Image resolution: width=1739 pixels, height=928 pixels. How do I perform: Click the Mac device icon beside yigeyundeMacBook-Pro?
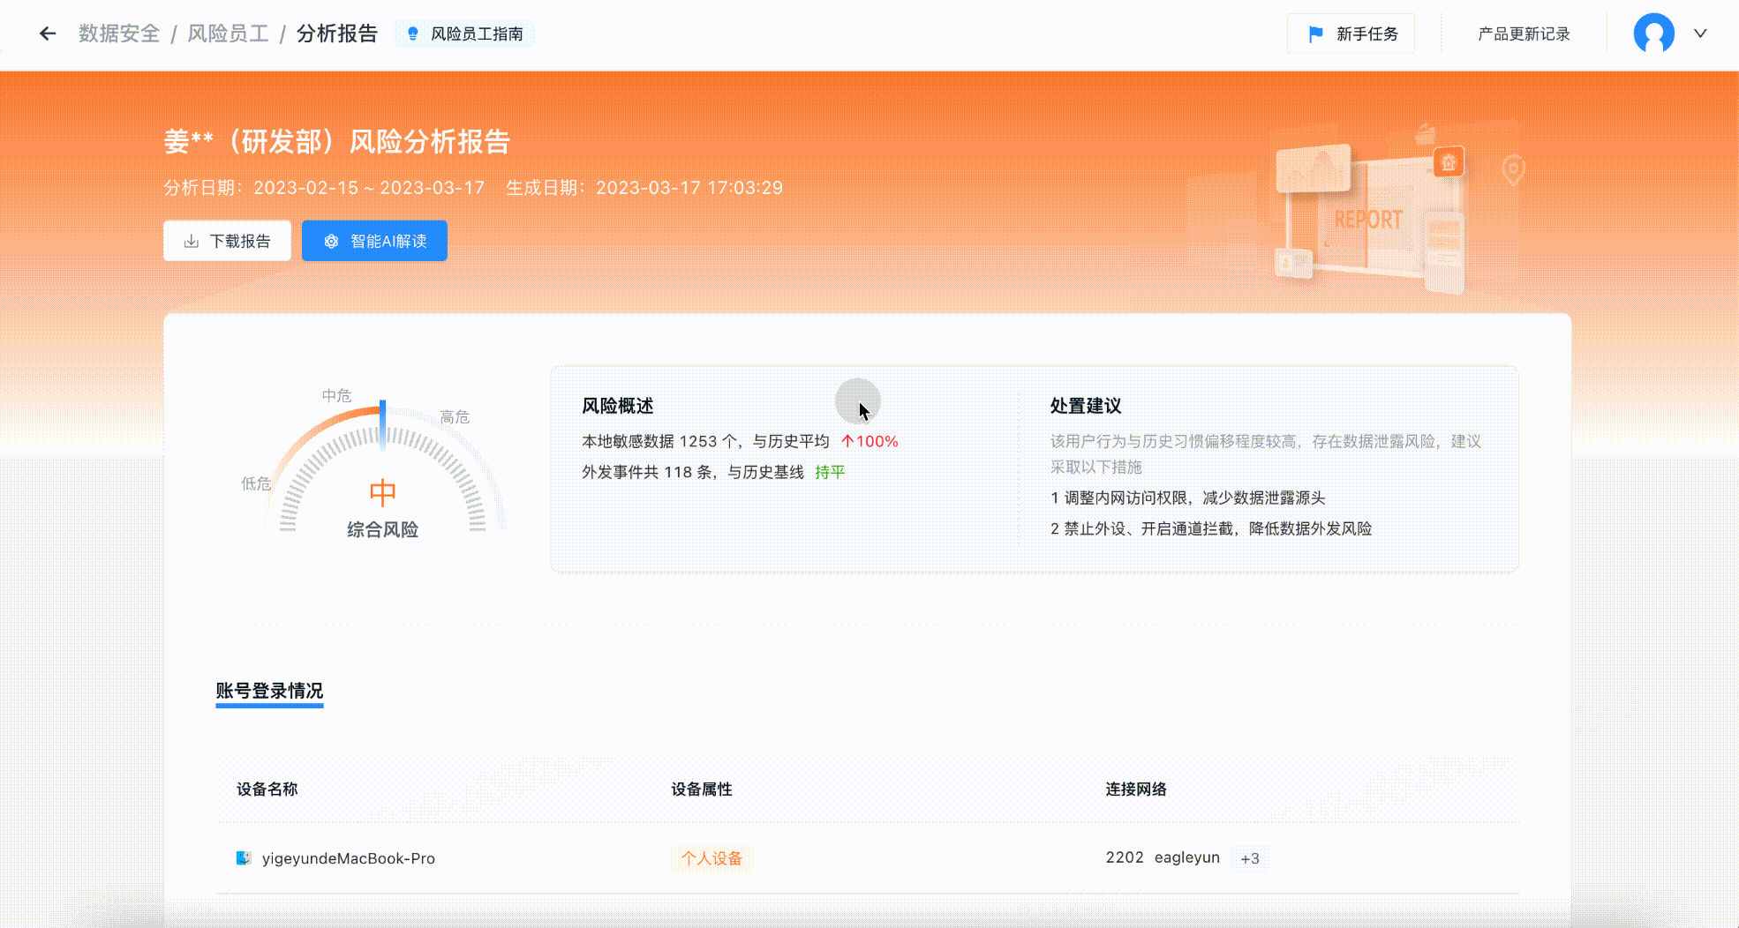tap(244, 857)
